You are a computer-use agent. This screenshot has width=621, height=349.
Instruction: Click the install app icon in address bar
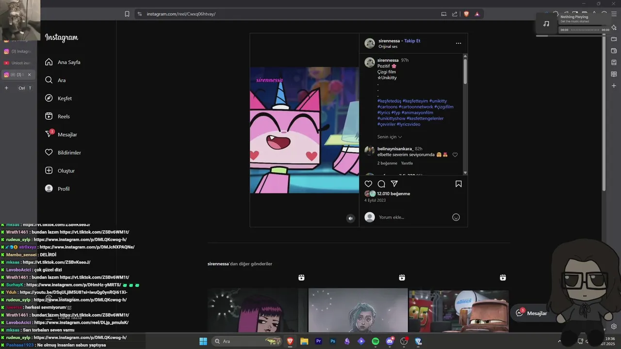[x=443, y=14]
